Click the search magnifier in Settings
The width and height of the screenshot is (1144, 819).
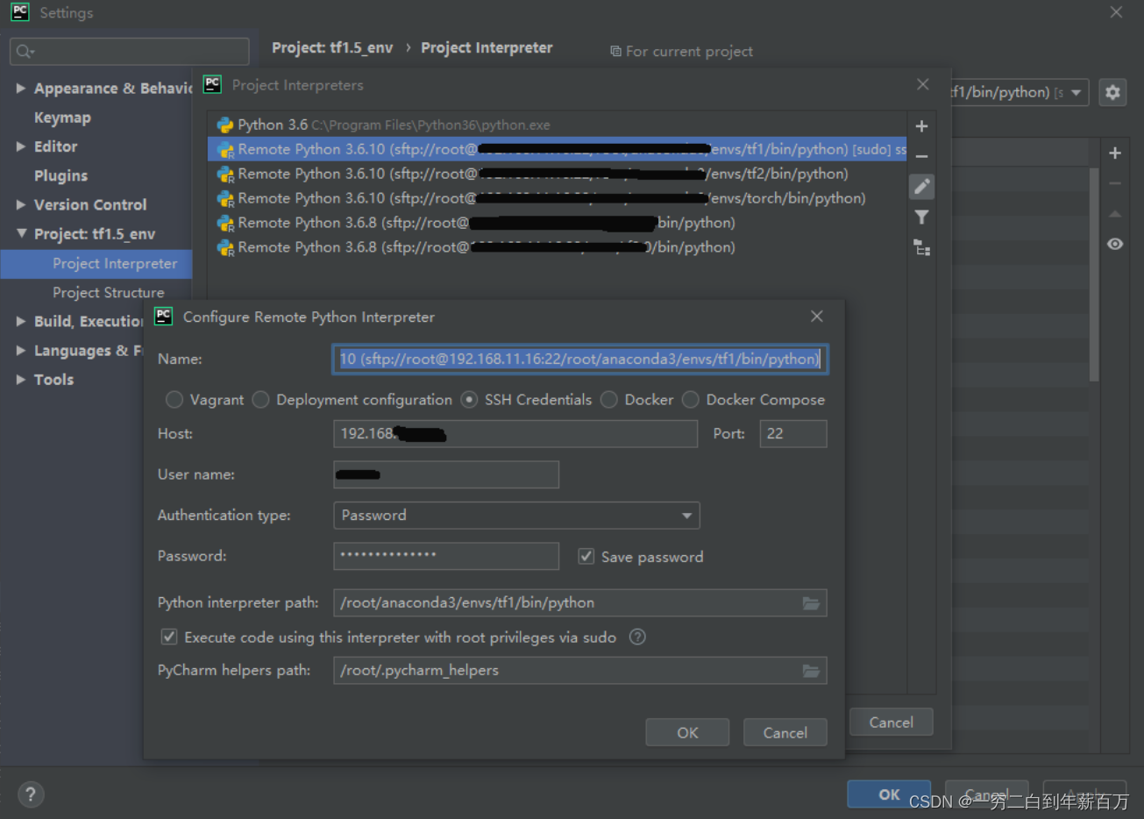tap(25, 52)
